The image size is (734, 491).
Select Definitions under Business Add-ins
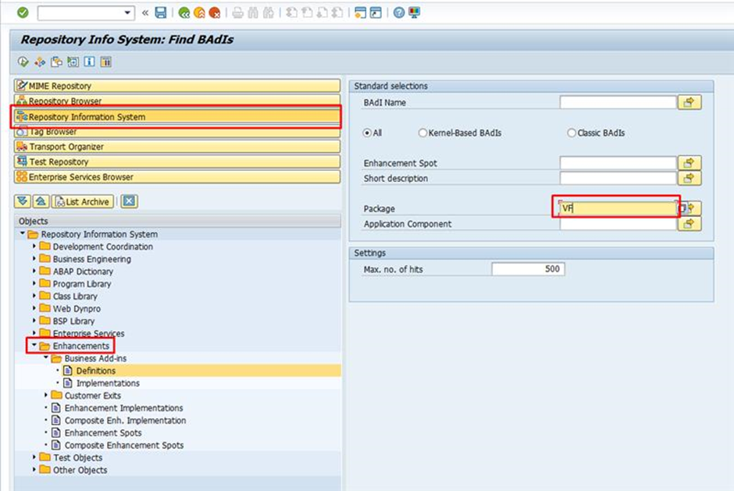pos(96,371)
